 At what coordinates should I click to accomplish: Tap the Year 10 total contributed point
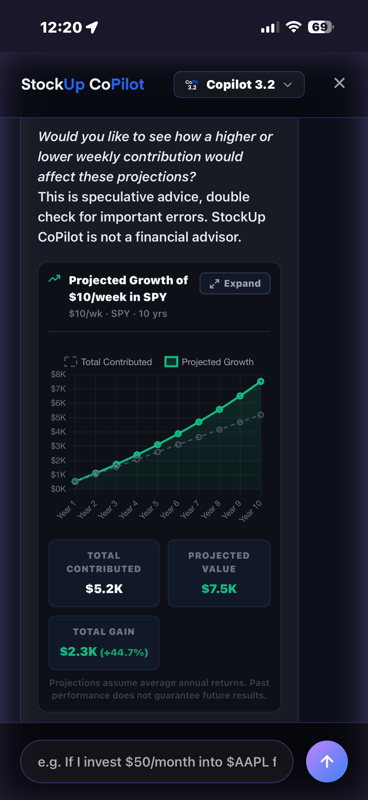click(x=261, y=415)
